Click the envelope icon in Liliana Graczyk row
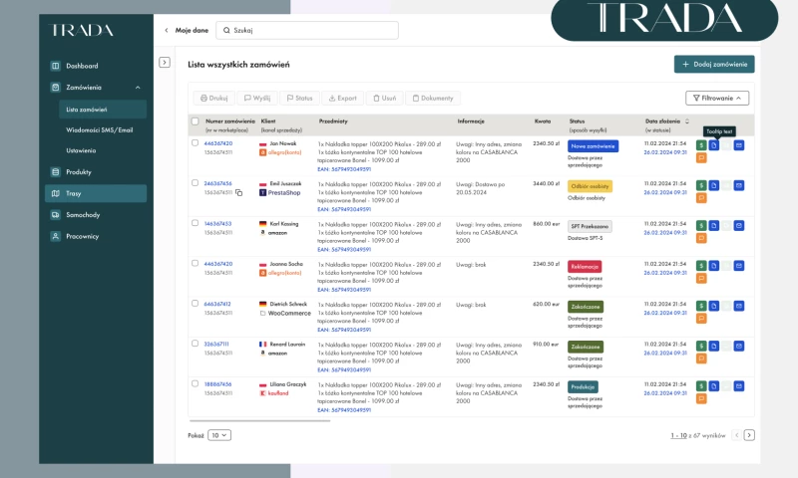Screen dimensions: 798x478 click(x=739, y=386)
